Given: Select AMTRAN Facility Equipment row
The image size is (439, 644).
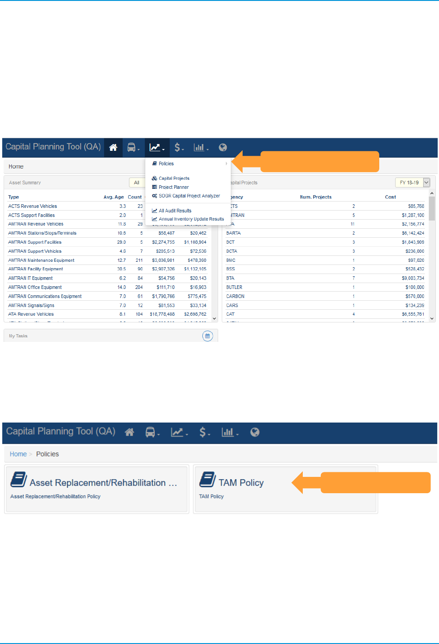Looking at the screenshot, I should (107, 269).
